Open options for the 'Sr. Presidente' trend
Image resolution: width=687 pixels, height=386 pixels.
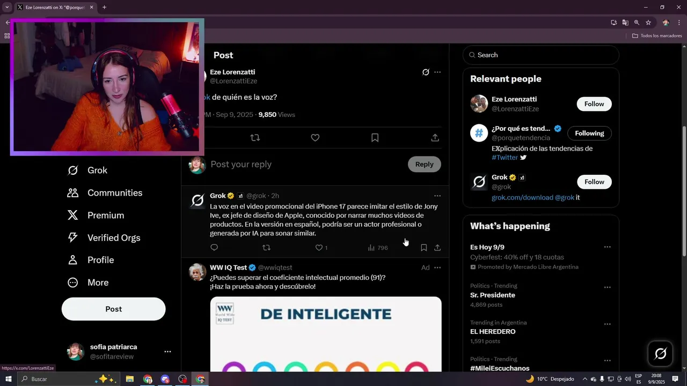click(607, 287)
